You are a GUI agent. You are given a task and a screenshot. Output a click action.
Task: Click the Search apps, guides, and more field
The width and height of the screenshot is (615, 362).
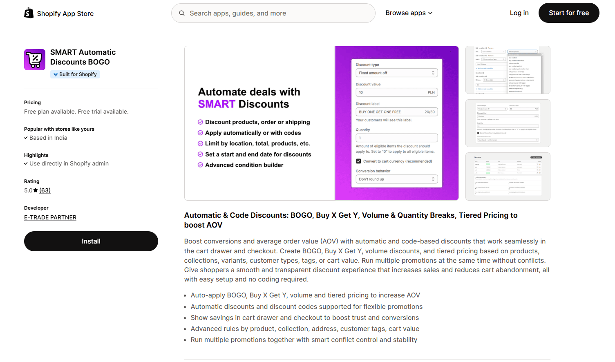(273, 13)
